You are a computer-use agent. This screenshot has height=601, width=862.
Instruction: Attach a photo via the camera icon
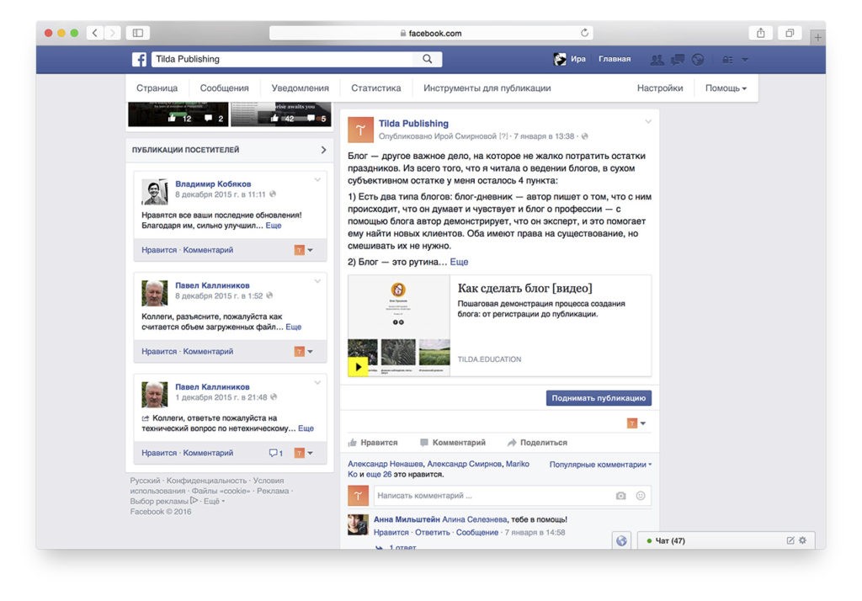coord(620,496)
